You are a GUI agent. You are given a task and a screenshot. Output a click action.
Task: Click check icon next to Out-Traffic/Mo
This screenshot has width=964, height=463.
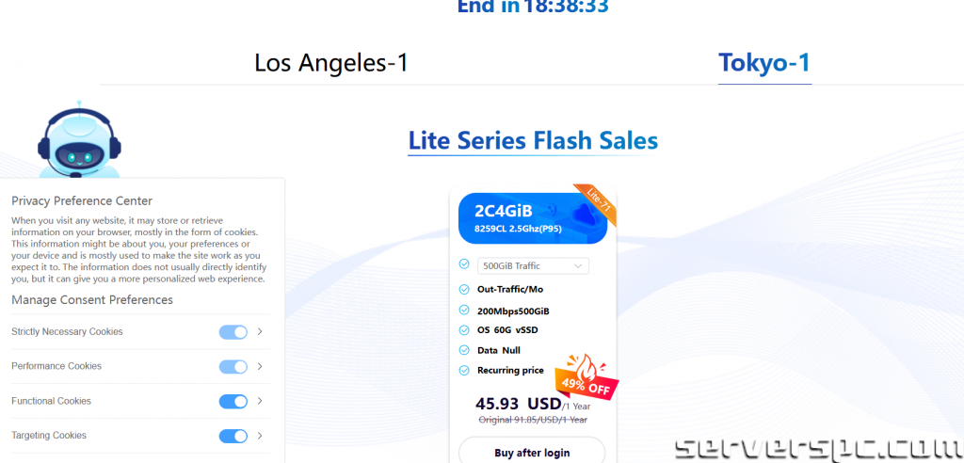coord(463,289)
